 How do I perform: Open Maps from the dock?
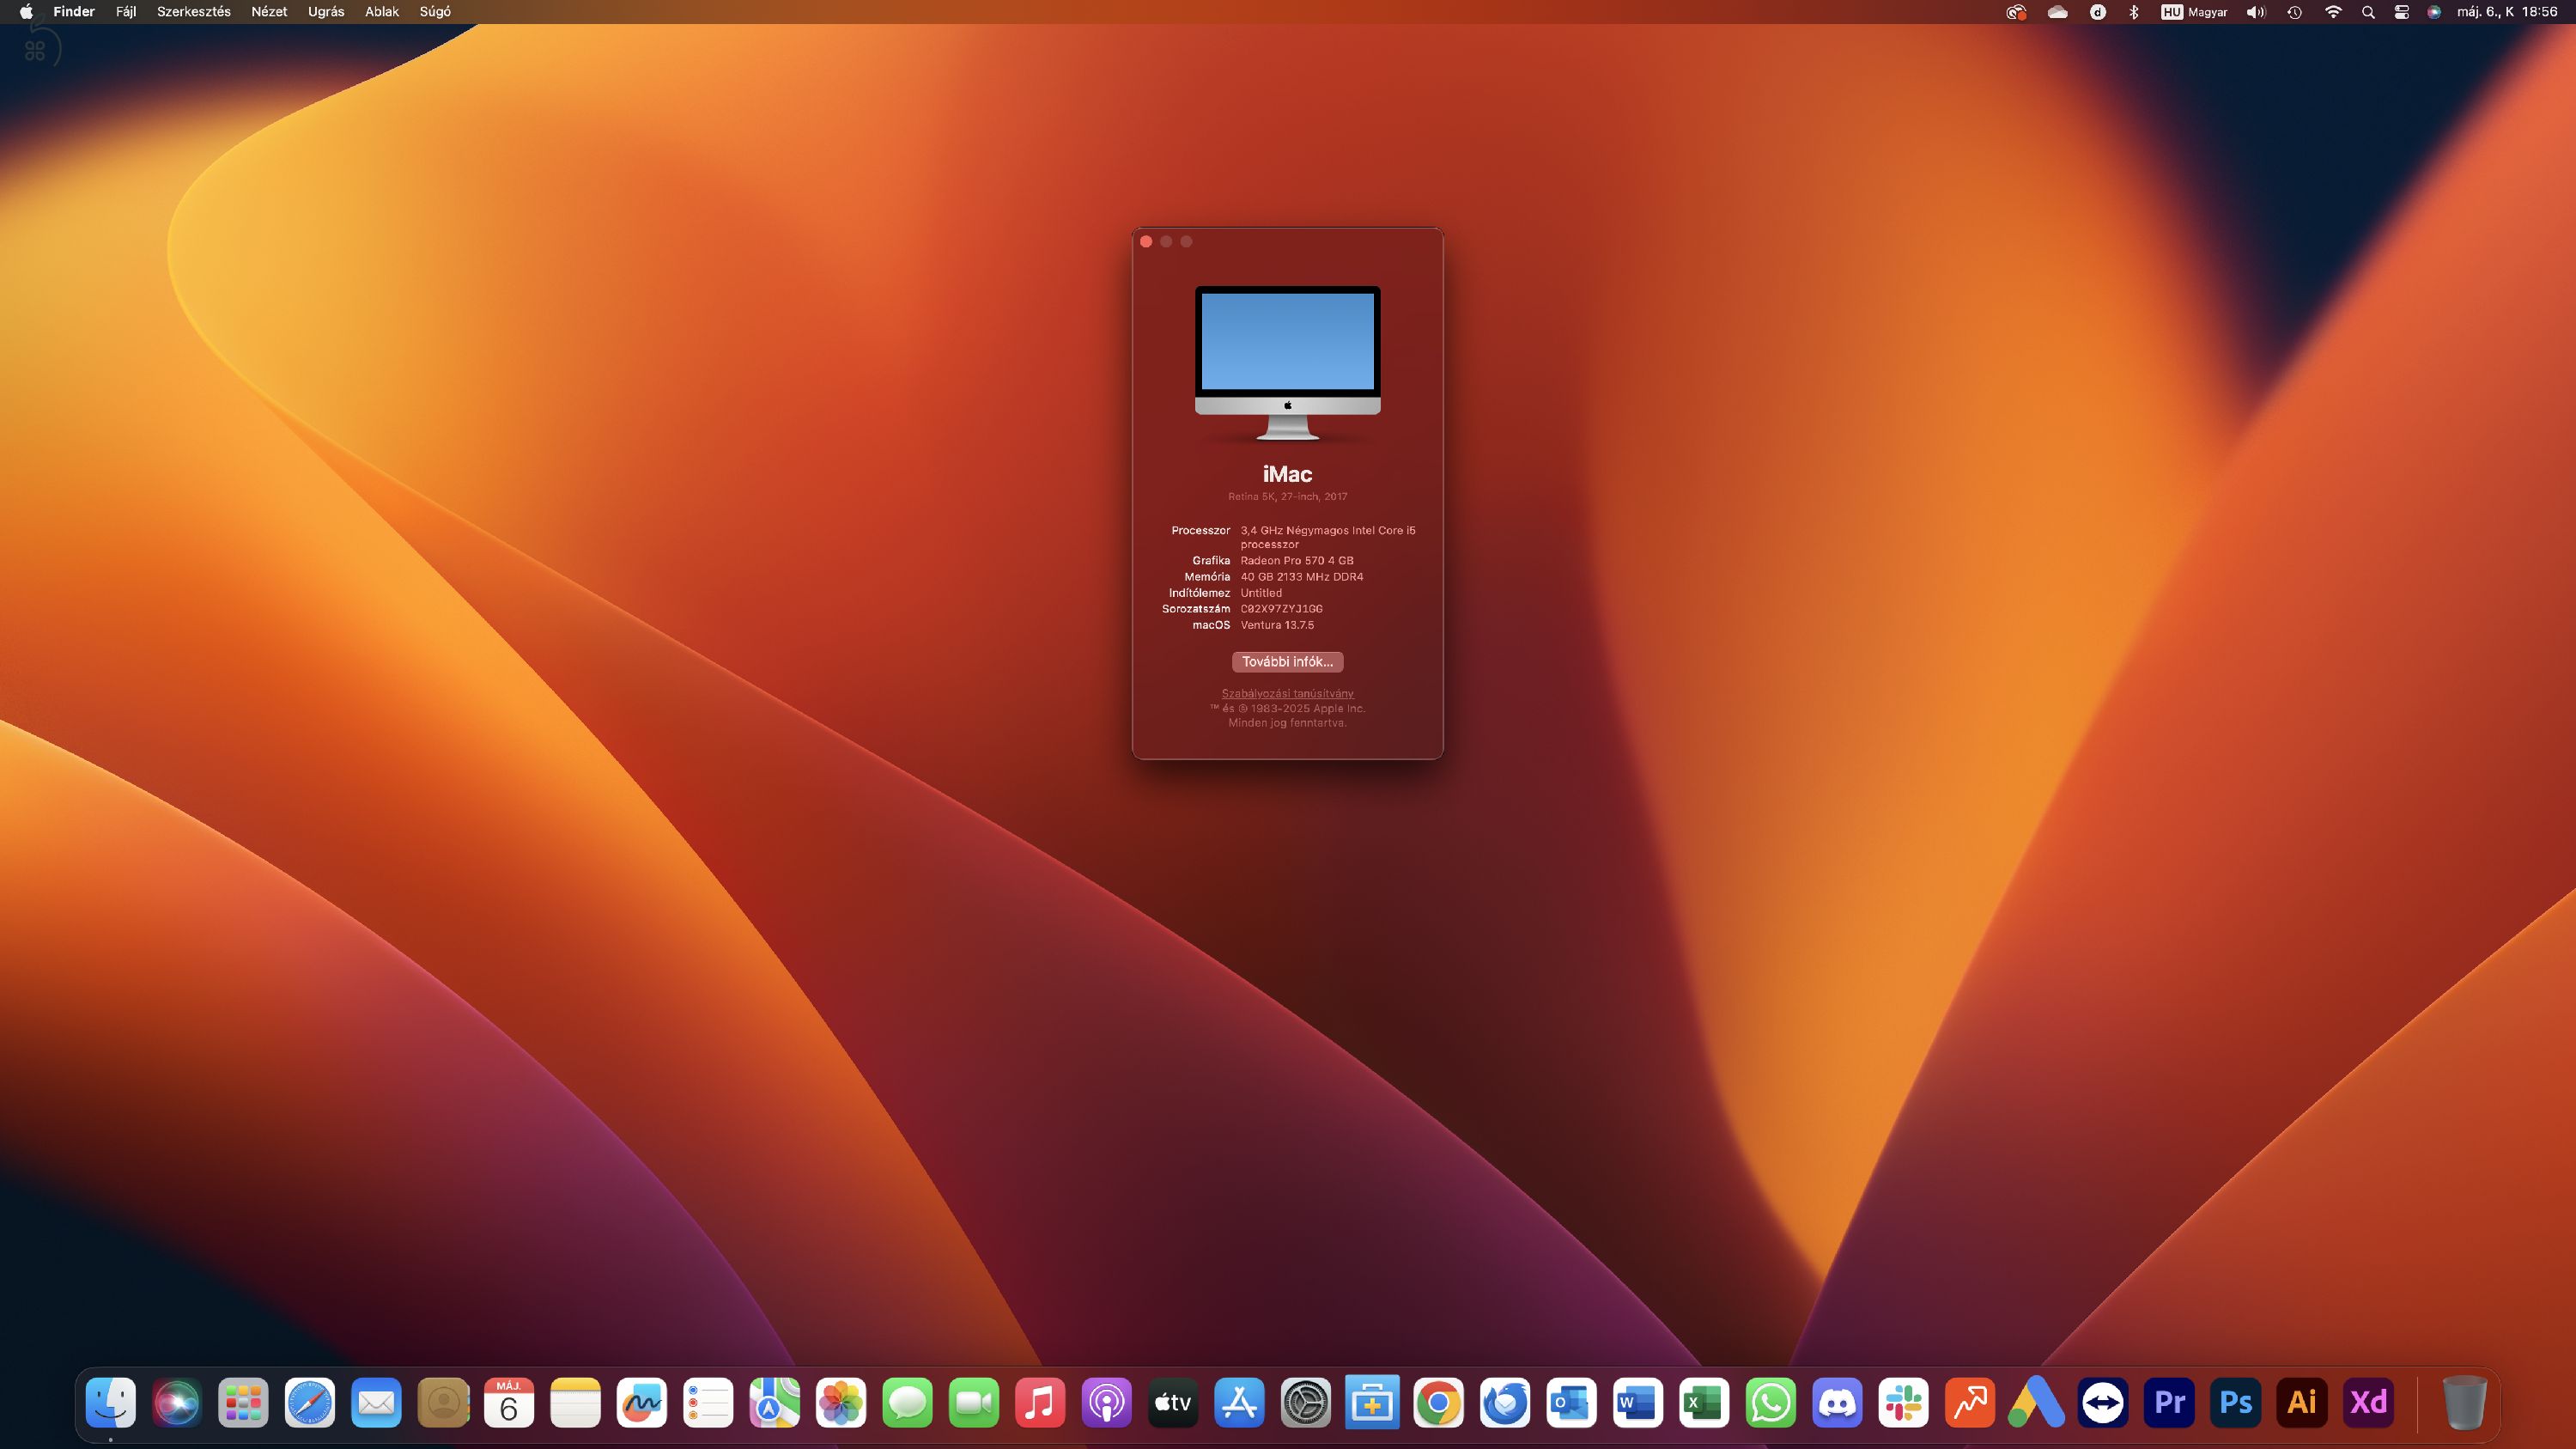click(775, 1402)
